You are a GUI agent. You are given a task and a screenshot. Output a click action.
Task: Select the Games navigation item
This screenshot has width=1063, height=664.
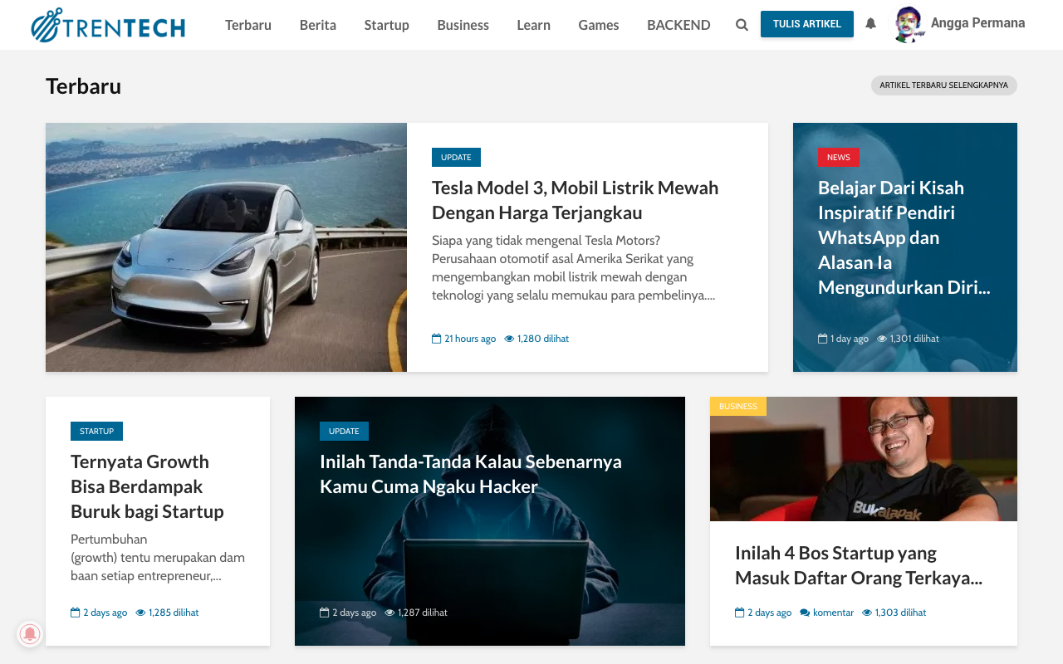[x=598, y=25]
